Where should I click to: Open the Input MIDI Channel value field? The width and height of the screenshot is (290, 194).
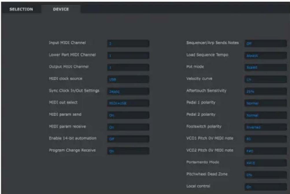128,43
